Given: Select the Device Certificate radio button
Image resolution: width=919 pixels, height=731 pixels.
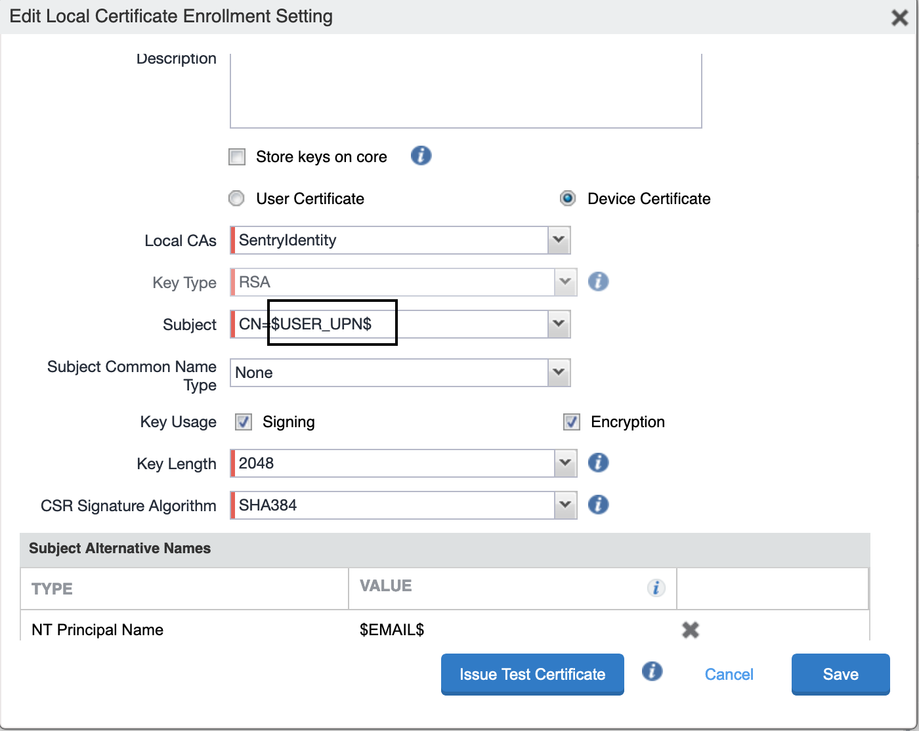Looking at the screenshot, I should click(568, 198).
